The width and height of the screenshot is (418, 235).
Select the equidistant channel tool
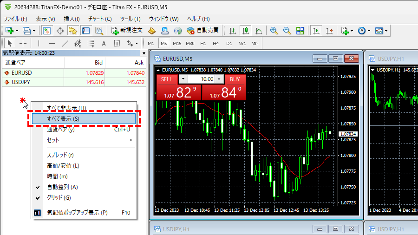click(x=78, y=43)
